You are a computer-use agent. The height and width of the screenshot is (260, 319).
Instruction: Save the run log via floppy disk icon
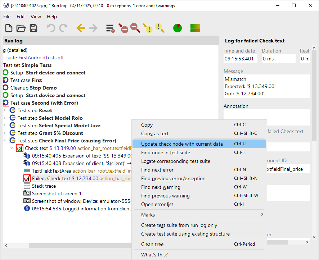pos(33,28)
